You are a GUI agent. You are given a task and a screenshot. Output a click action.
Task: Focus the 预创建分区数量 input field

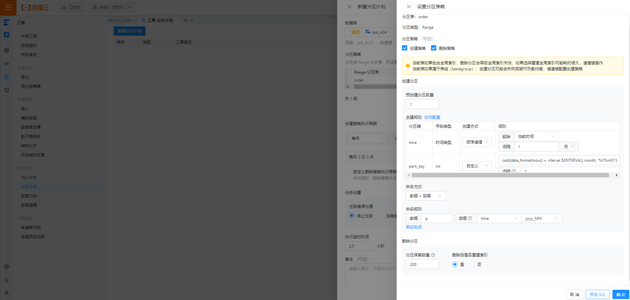click(x=422, y=104)
